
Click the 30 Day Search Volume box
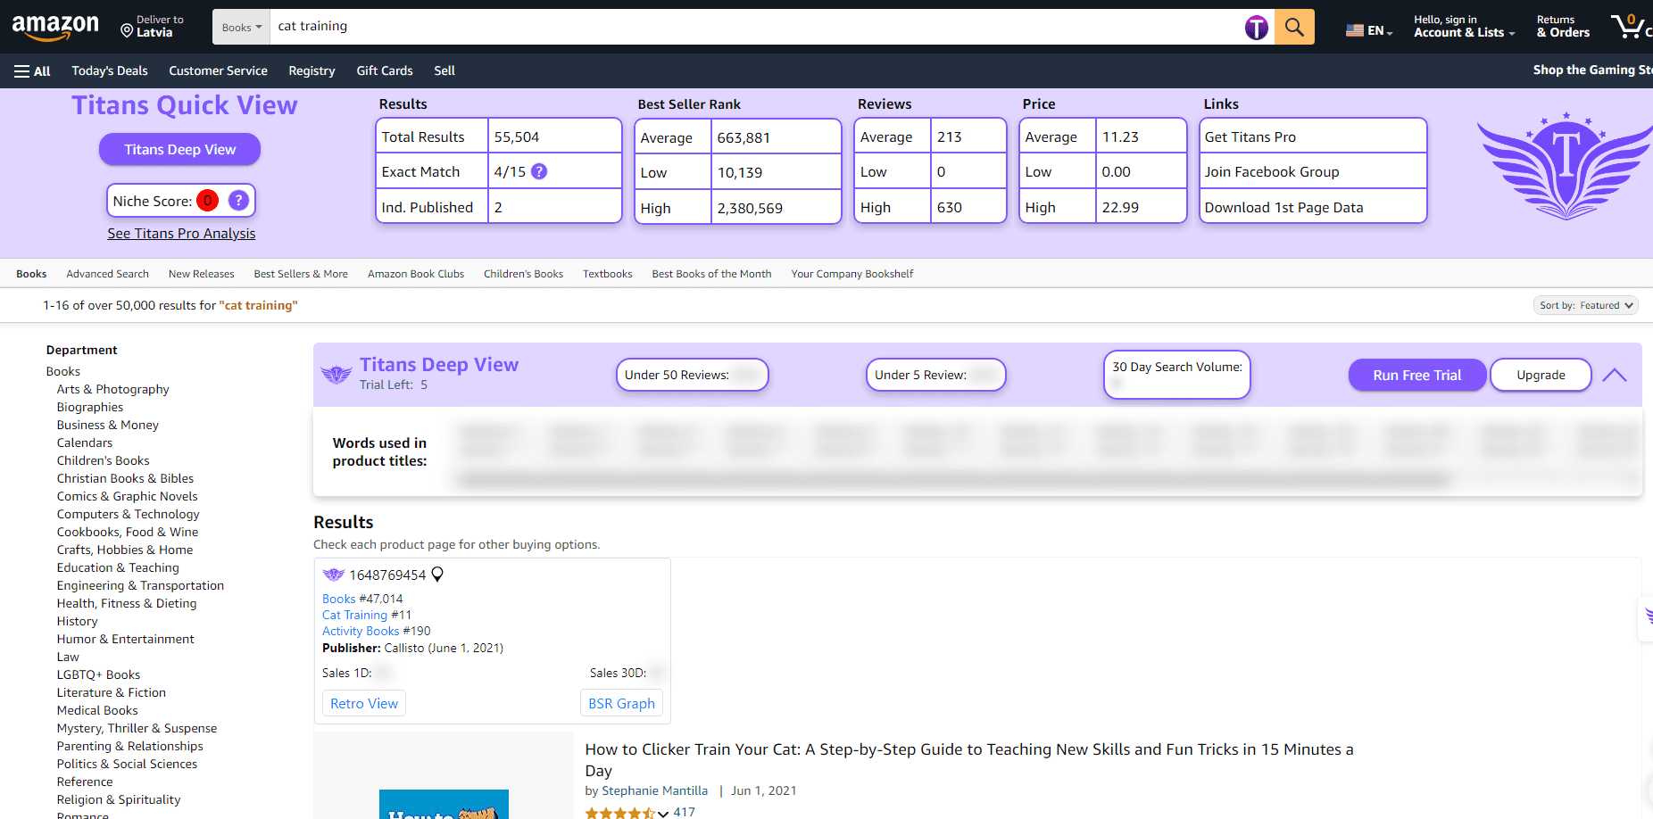[1176, 375]
